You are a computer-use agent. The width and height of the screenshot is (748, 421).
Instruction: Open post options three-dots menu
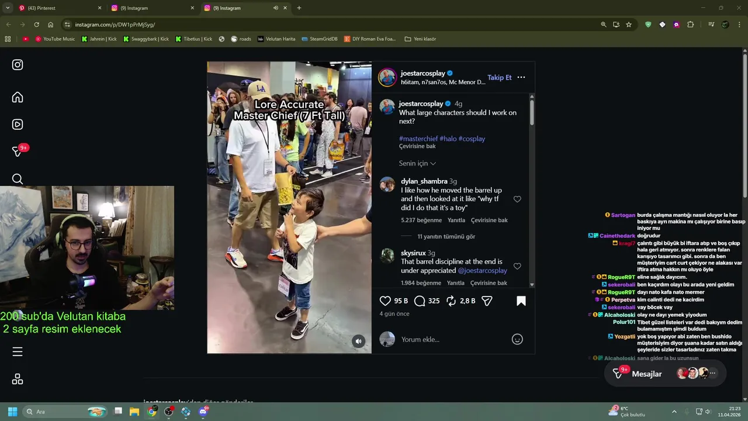click(521, 77)
